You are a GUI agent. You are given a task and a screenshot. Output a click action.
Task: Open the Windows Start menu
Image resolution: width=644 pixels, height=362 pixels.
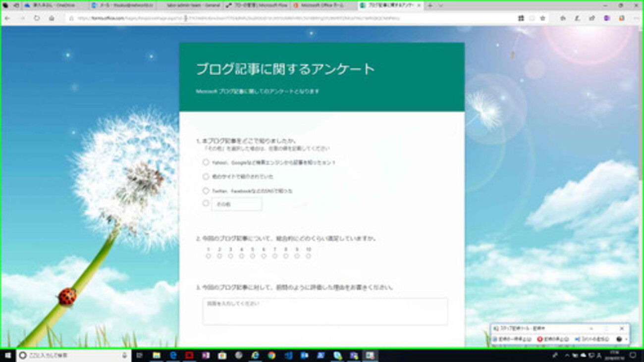[8, 356]
